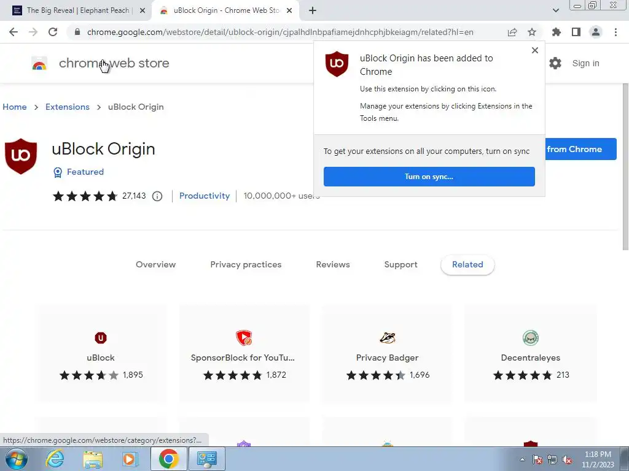Click the address bar URL

(280, 32)
